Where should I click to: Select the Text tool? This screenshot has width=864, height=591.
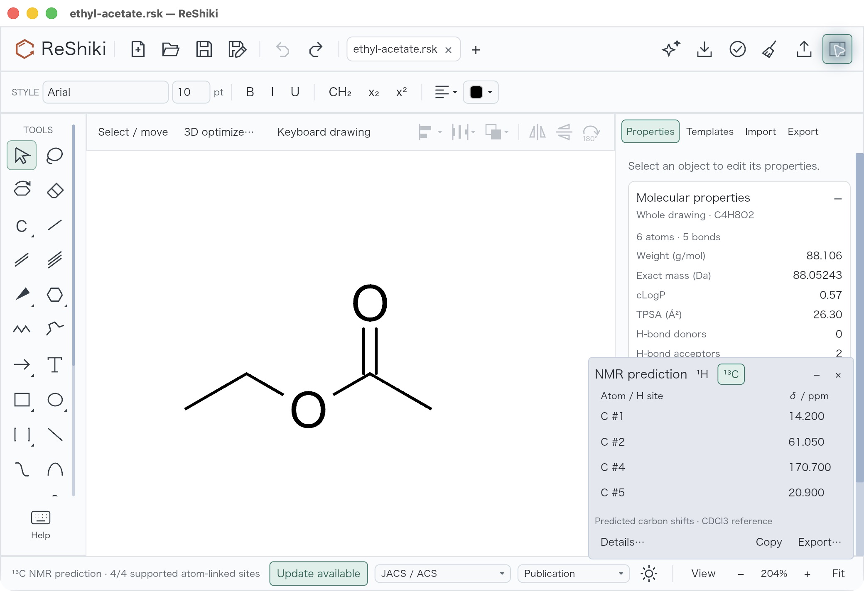pyautogui.click(x=54, y=365)
